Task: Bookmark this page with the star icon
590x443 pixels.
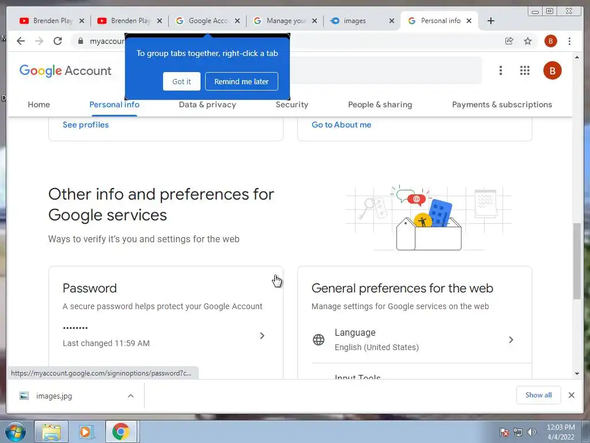Action: [x=528, y=41]
